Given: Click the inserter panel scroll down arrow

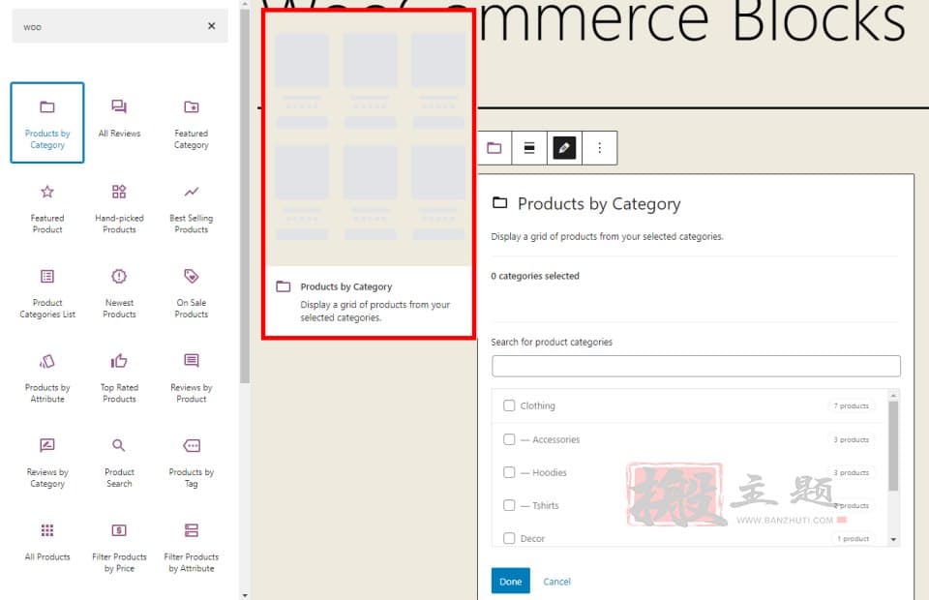Looking at the screenshot, I should (x=245, y=595).
